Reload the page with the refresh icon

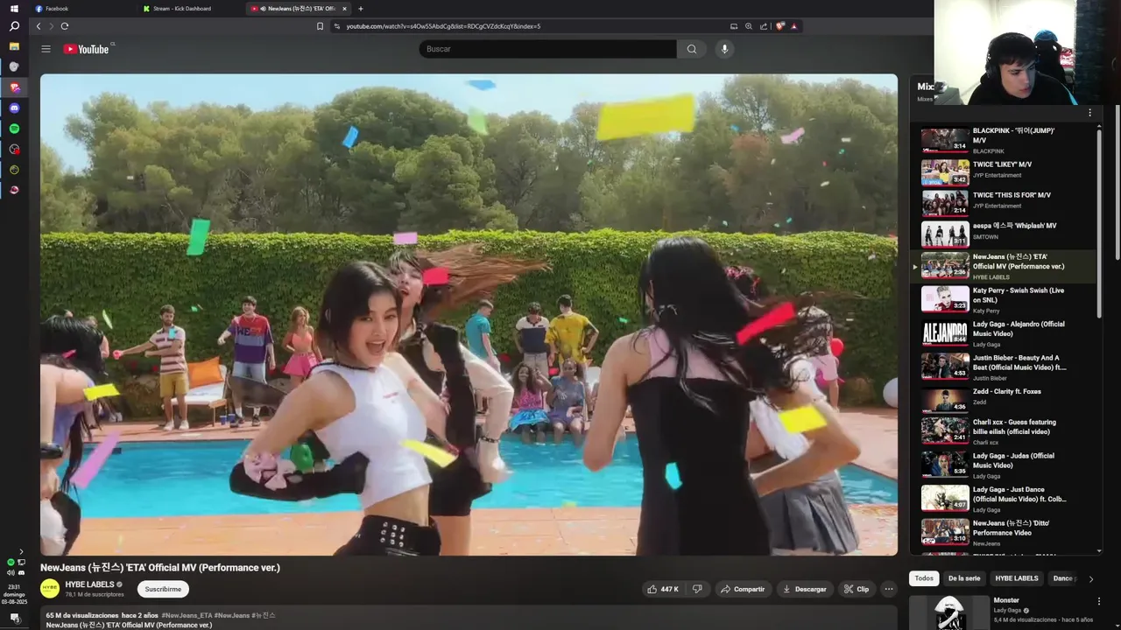tap(65, 26)
